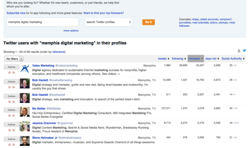This screenshot has width=248, height=148.
Task: Sort results by followers column
Action: click(x=196, y=59)
